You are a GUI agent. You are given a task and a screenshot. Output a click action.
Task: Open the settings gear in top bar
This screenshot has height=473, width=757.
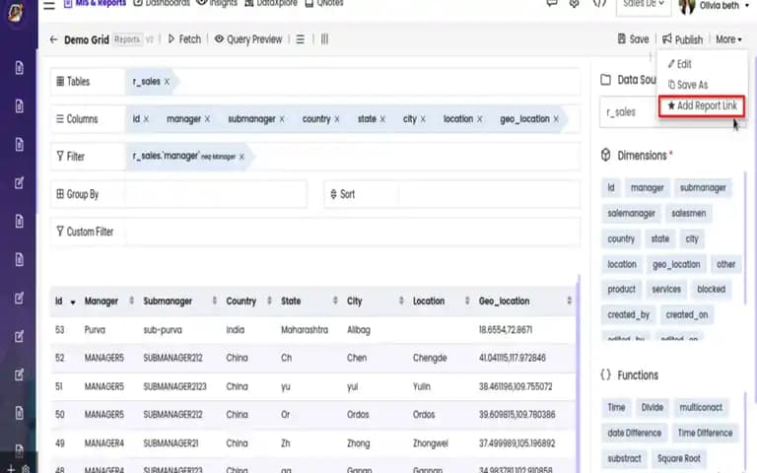pos(574,3)
